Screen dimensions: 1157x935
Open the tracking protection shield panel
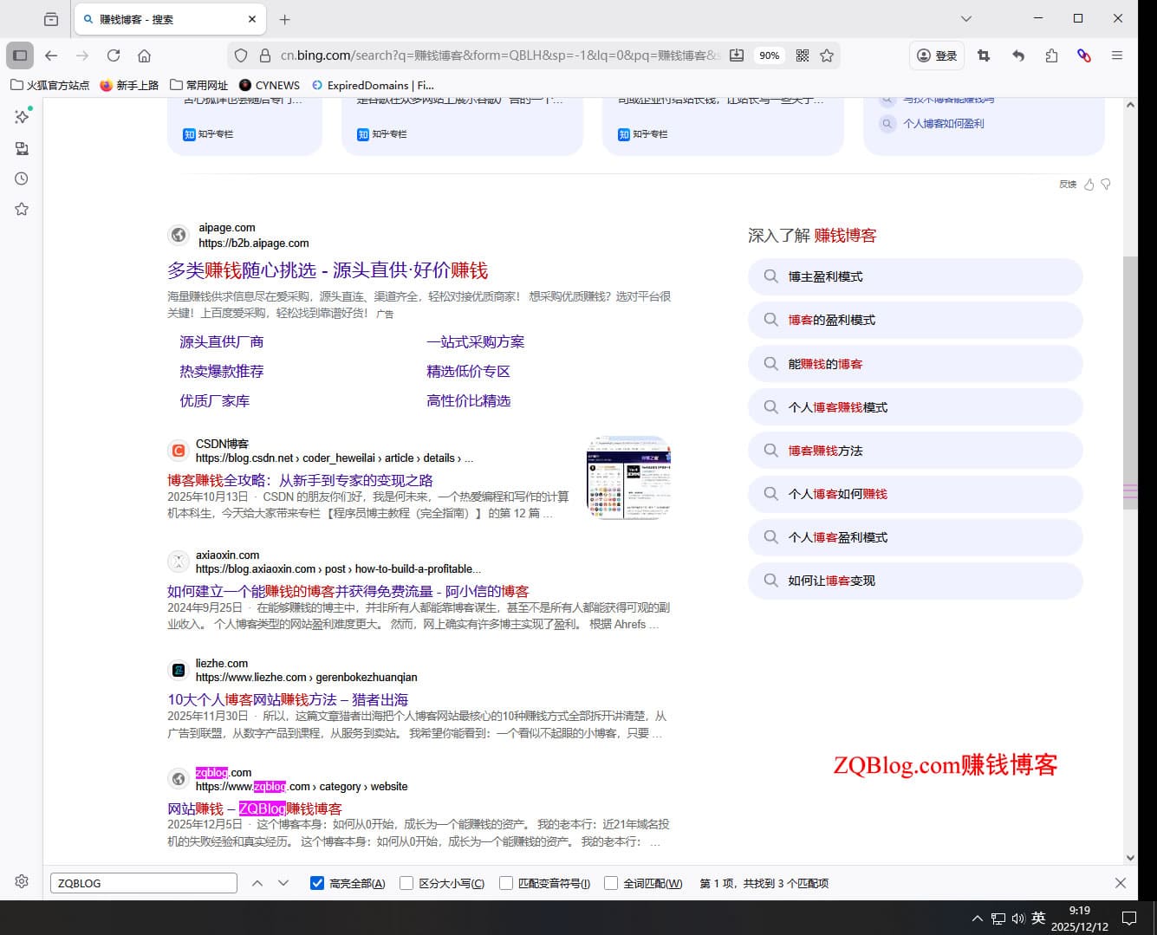tap(240, 55)
